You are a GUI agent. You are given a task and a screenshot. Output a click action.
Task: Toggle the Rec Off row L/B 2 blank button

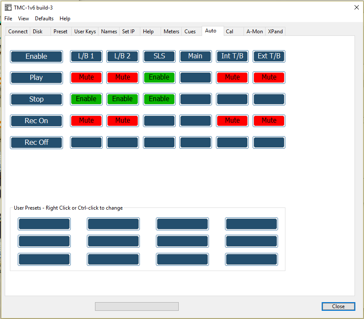pos(123,142)
